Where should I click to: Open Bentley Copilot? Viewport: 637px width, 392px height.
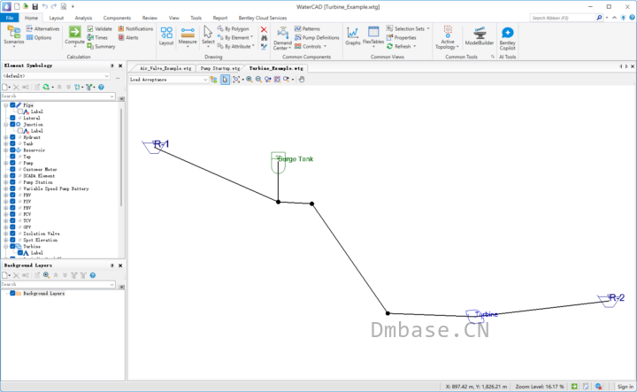[508, 38]
